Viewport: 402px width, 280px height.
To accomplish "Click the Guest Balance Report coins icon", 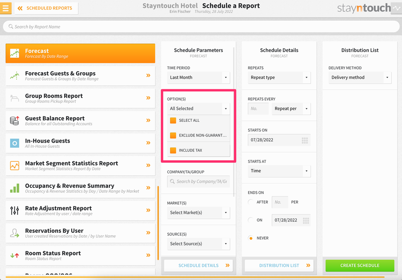I will pos(14,121).
